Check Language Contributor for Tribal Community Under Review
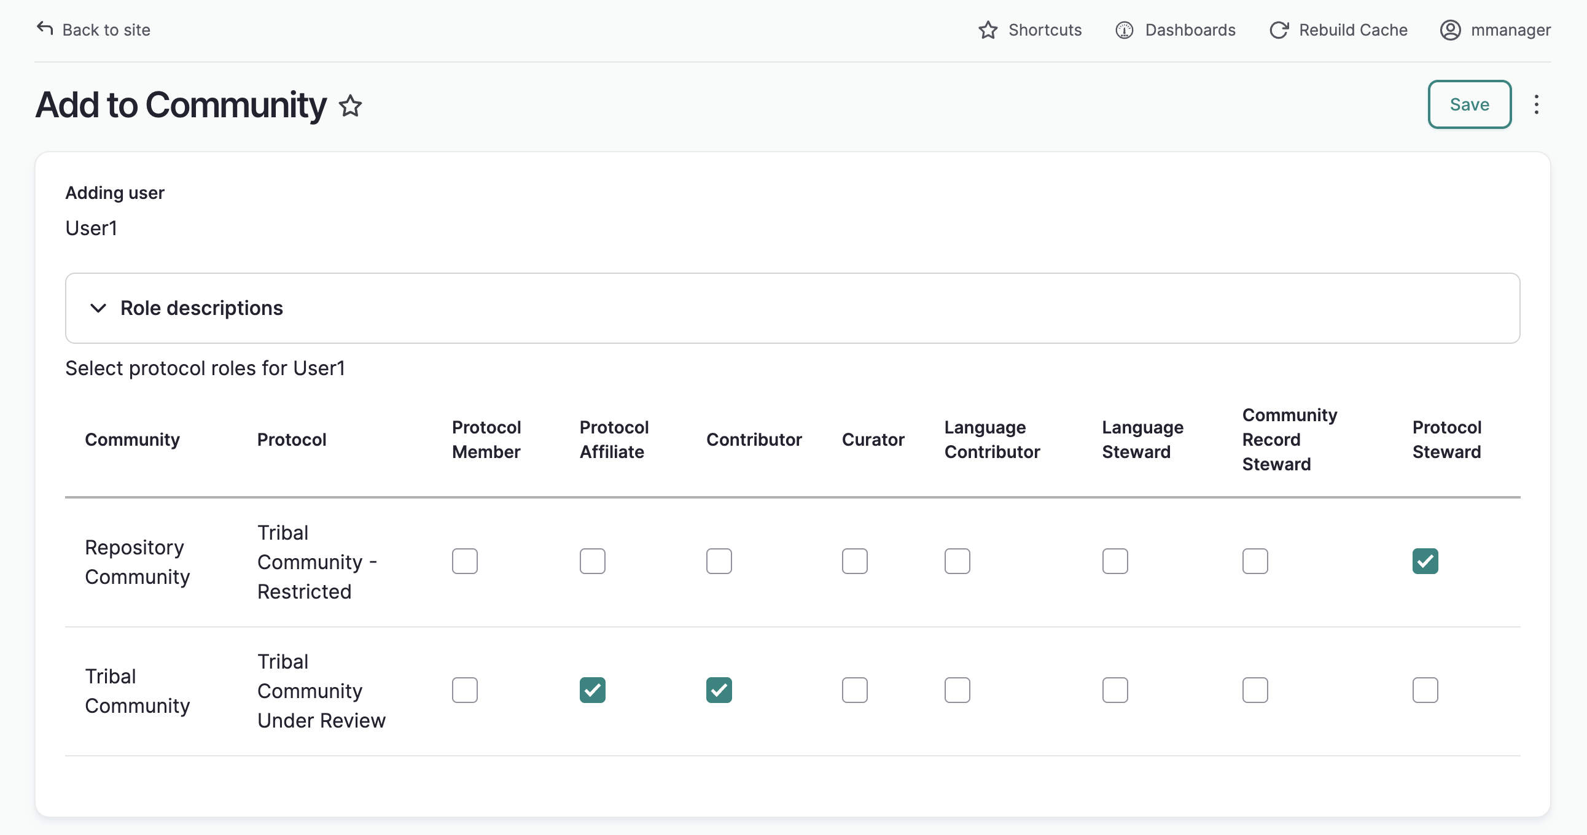This screenshot has width=1587, height=835. pos(957,689)
